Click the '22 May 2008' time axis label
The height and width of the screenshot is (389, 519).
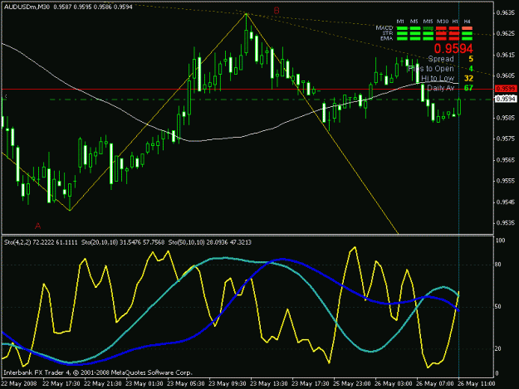[19, 384]
